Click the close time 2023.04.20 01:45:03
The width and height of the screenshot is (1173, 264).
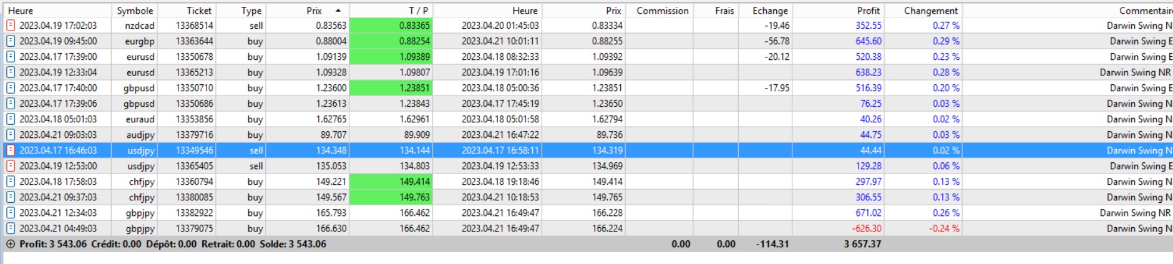tap(500, 26)
